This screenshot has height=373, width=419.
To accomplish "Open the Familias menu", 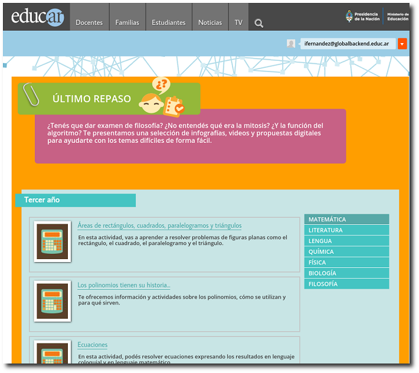I will coord(127,22).
